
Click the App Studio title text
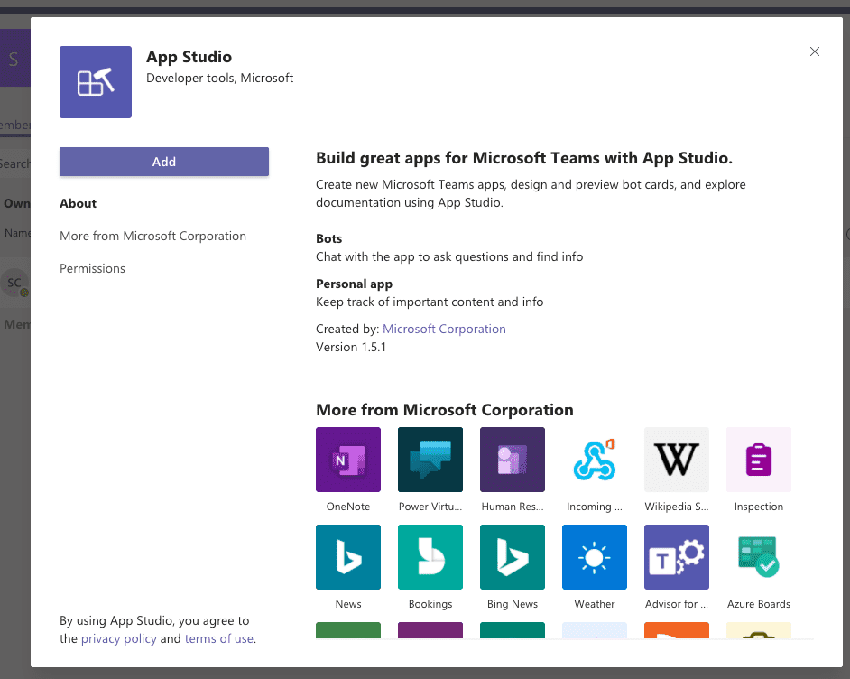click(189, 57)
